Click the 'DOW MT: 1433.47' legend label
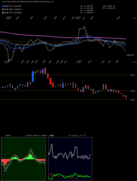 pyautogui.click(x=13, y=9)
